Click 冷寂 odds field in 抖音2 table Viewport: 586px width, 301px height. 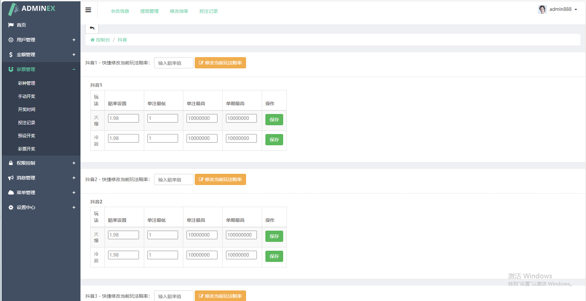(123, 255)
